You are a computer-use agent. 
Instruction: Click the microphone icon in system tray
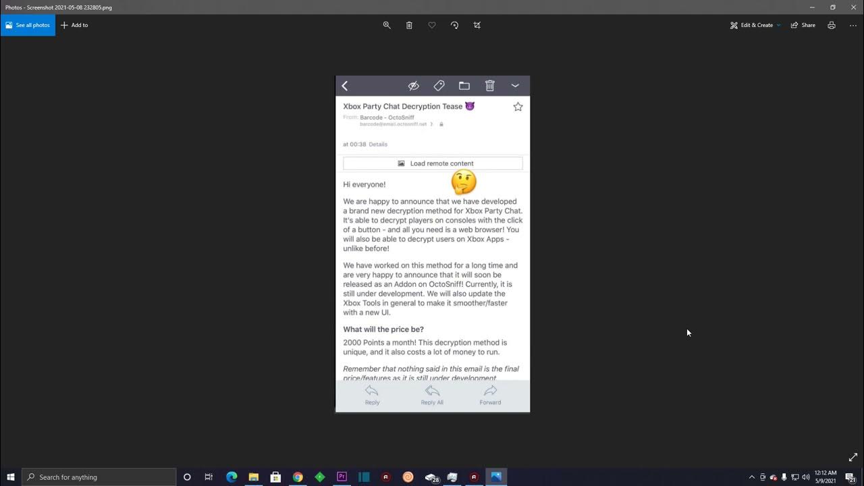[784, 477]
